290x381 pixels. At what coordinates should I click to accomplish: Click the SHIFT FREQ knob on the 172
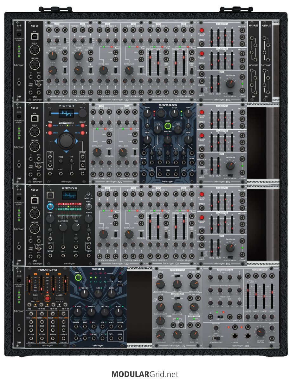coord(177,284)
